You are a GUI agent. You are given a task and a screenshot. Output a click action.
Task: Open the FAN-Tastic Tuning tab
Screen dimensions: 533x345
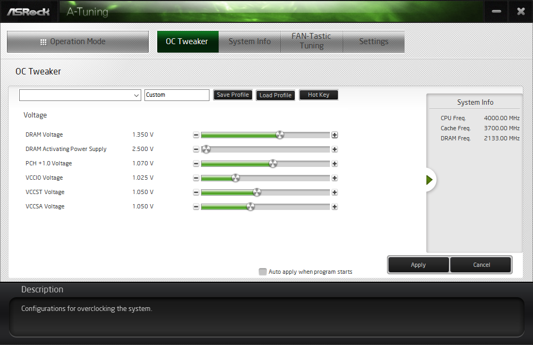click(311, 41)
